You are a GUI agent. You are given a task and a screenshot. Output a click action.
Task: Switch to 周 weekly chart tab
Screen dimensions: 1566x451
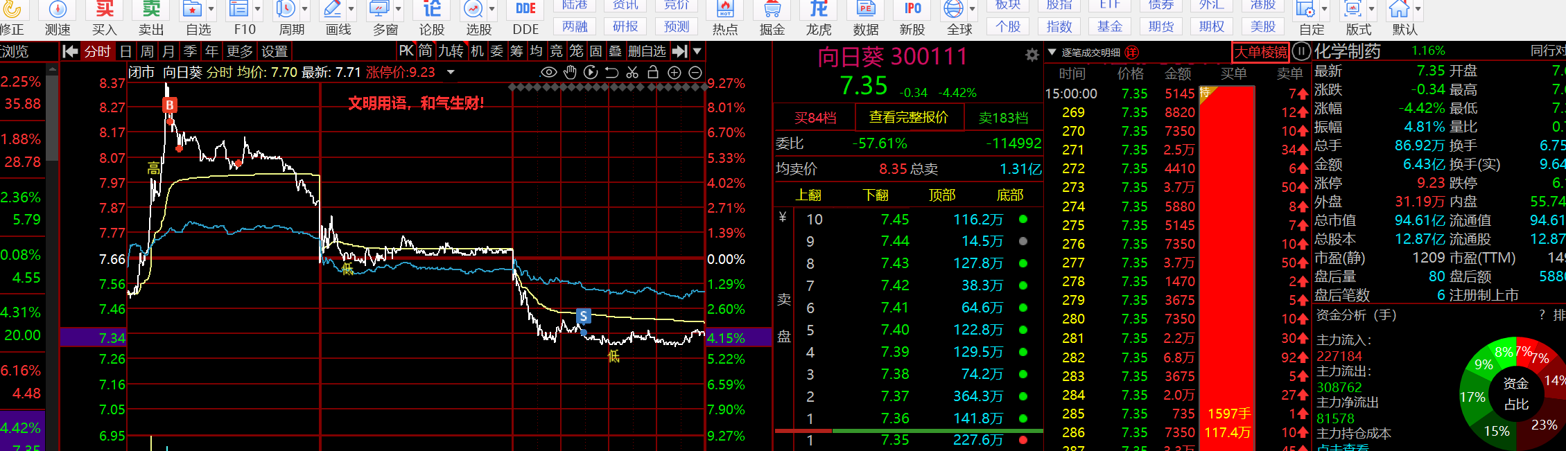tap(147, 51)
